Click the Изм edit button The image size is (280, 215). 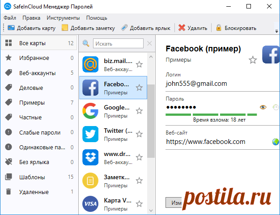(174, 202)
